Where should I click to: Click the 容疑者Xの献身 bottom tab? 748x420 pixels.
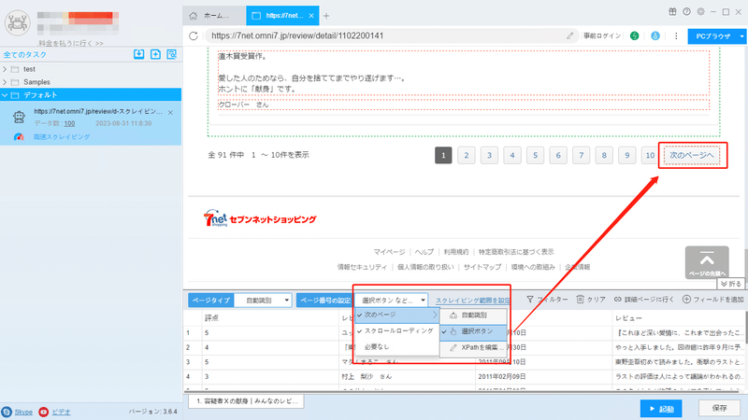click(246, 401)
